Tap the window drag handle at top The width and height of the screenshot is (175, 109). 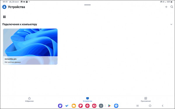[x=87, y=5]
